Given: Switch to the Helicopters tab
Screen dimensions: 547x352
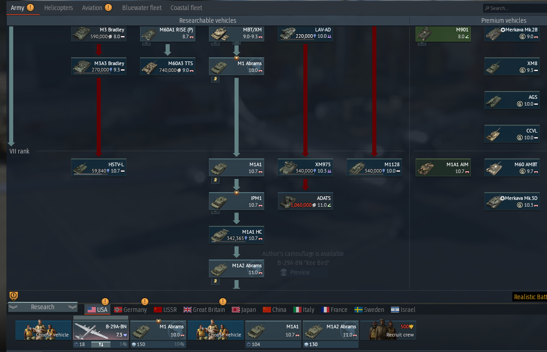Looking at the screenshot, I should [x=58, y=8].
